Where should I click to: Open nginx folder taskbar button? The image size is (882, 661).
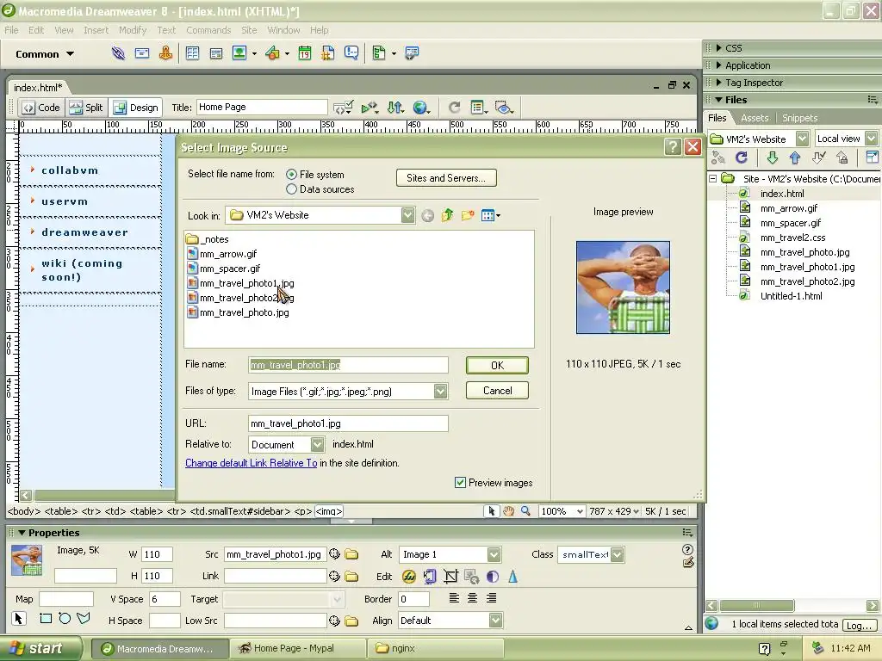tap(435, 649)
